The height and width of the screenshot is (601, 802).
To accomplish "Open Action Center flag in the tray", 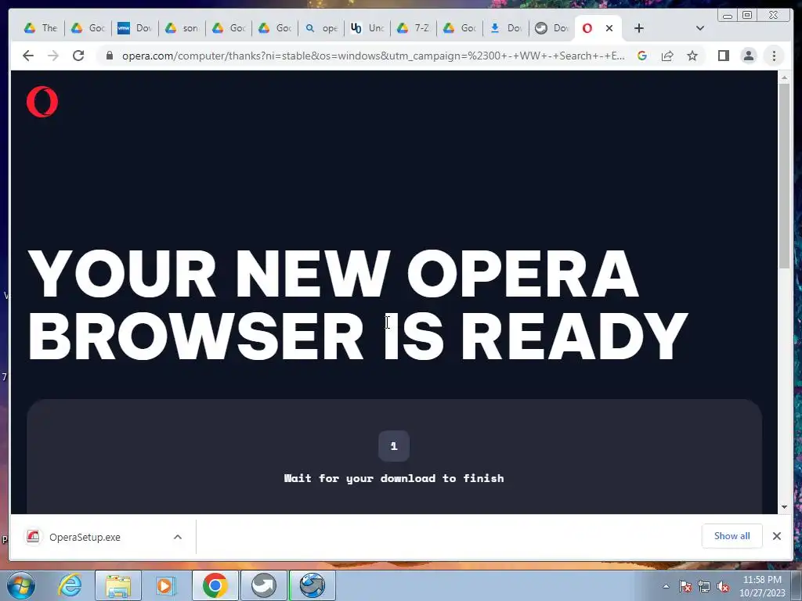I will pos(685,586).
